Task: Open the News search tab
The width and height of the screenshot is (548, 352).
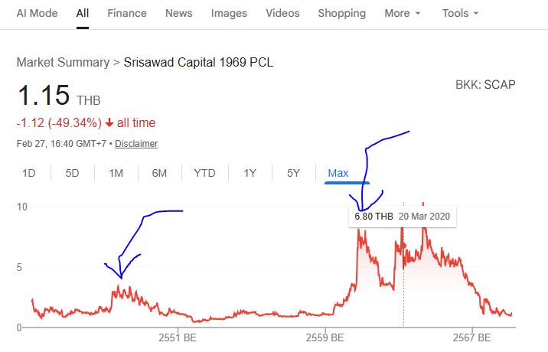Action: point(179,14)
